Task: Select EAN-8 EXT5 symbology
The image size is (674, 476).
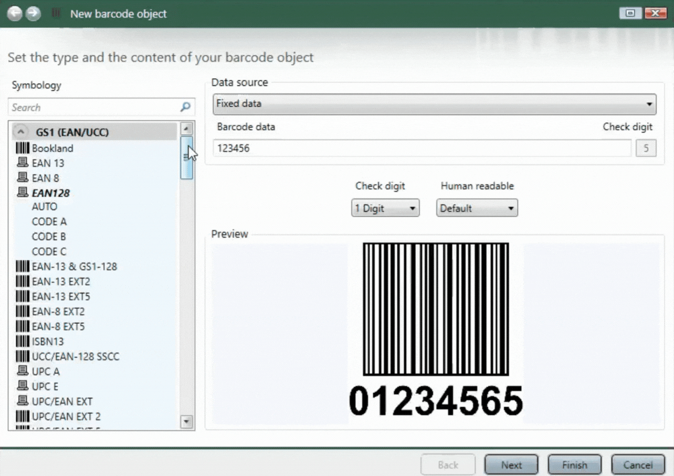Action: coord(58,326)
